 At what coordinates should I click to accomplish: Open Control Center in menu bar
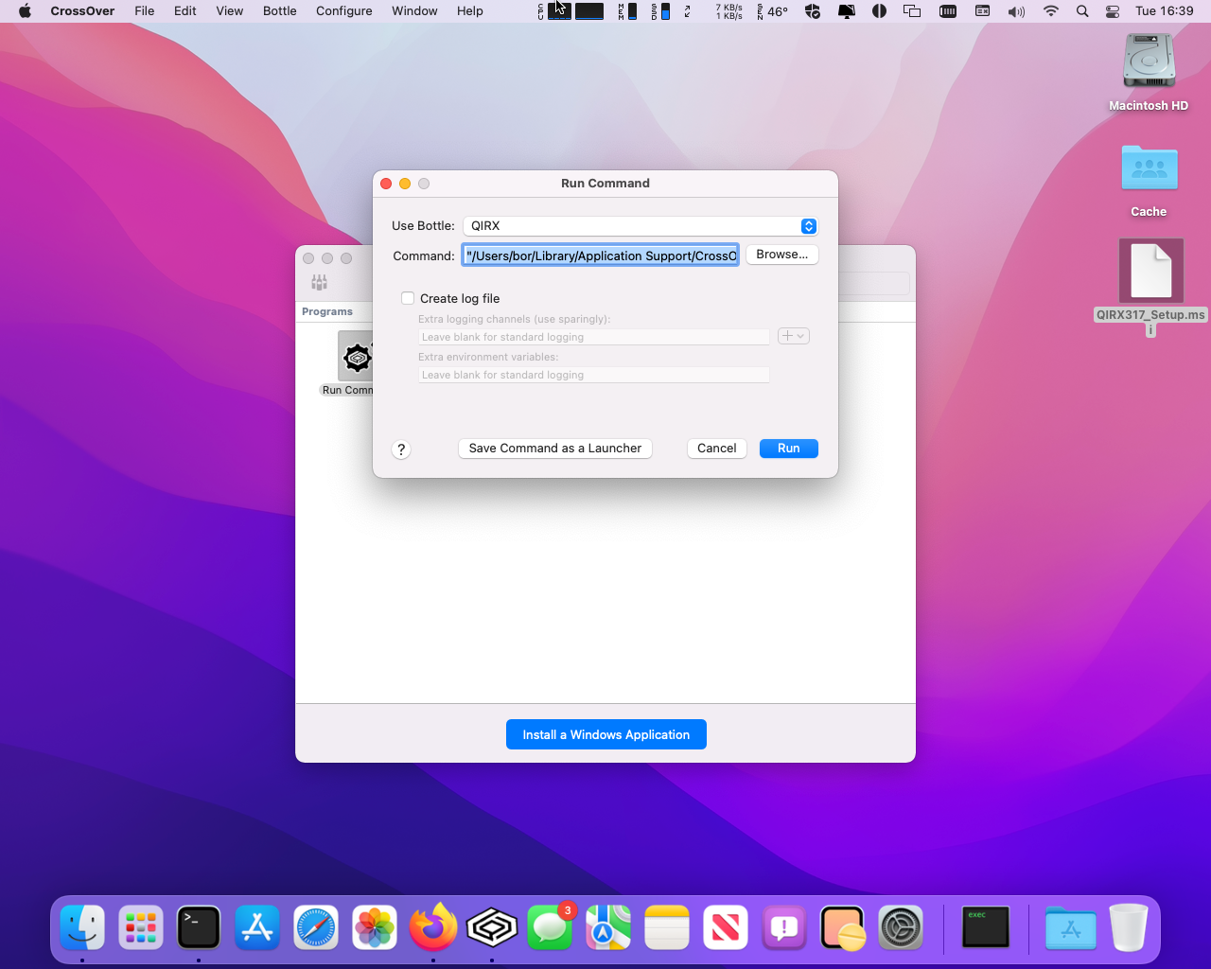pos(1113,11)
